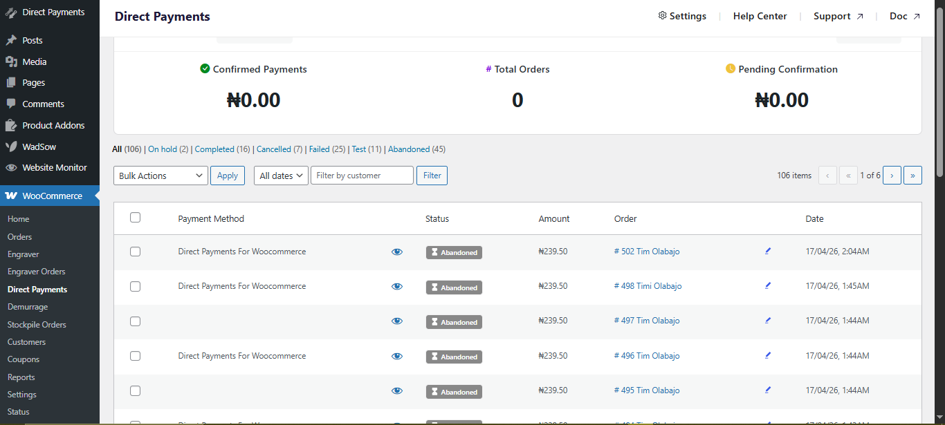Expand the All dates dropdown

click(281, 176)
